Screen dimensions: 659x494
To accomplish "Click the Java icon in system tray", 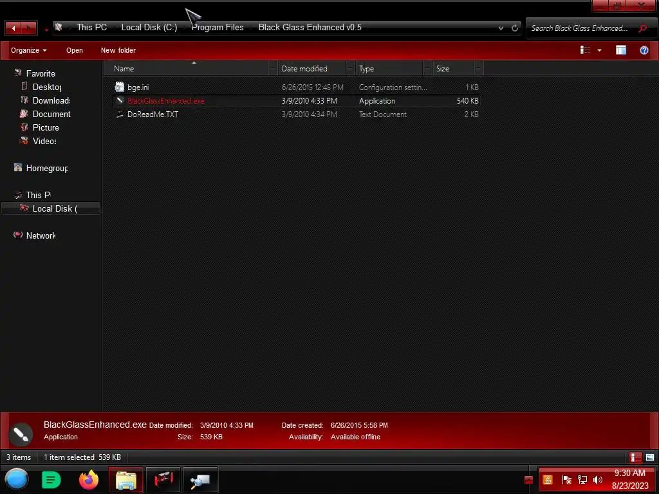I will (x=547, y=480).
